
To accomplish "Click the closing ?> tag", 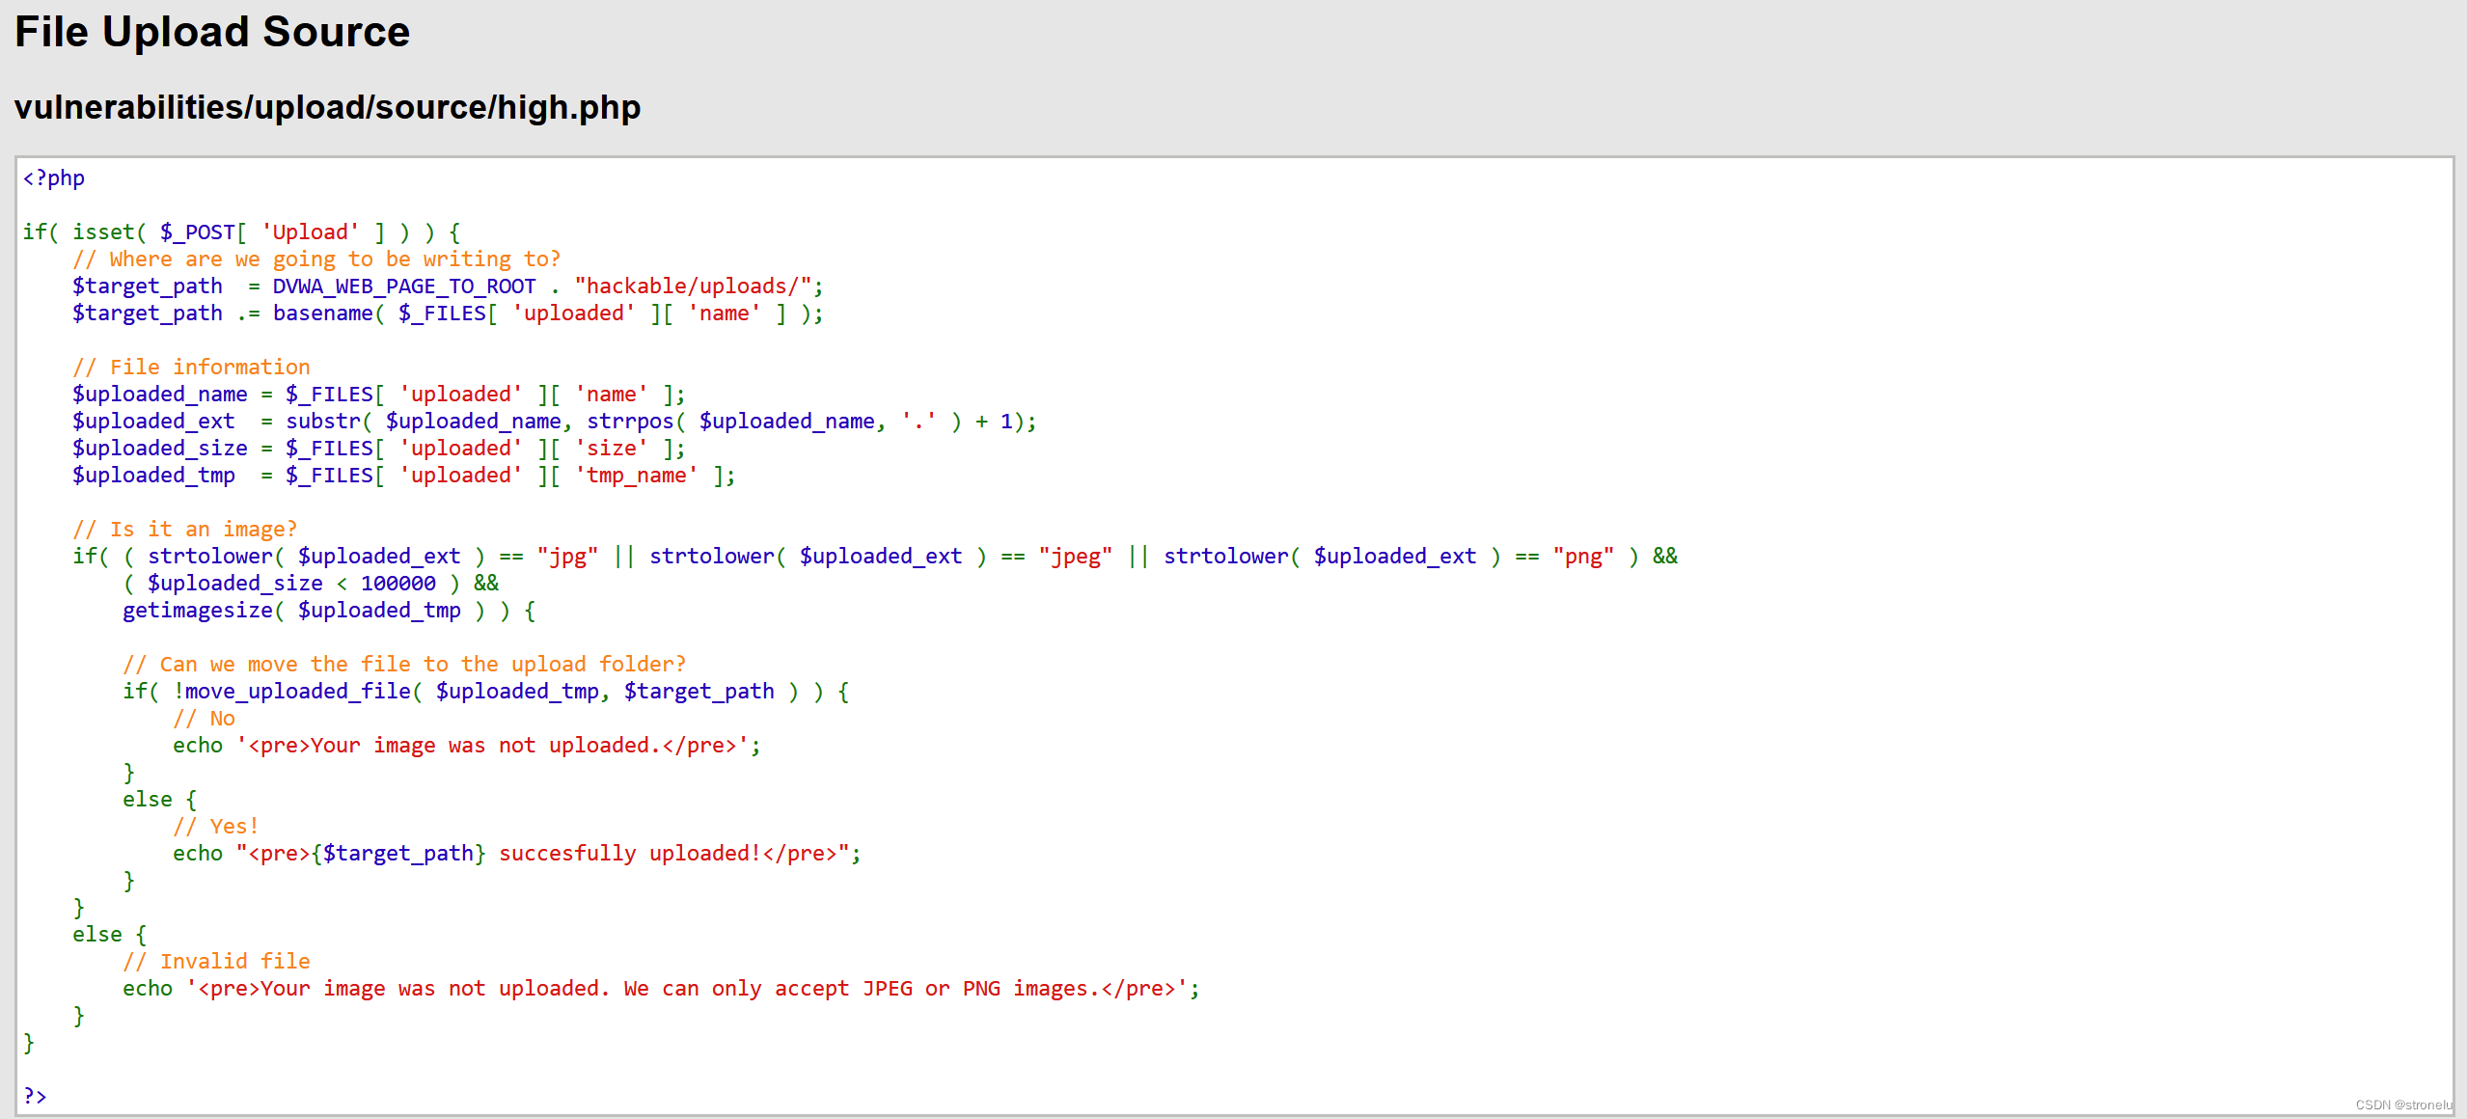I will pos(35,1096).
